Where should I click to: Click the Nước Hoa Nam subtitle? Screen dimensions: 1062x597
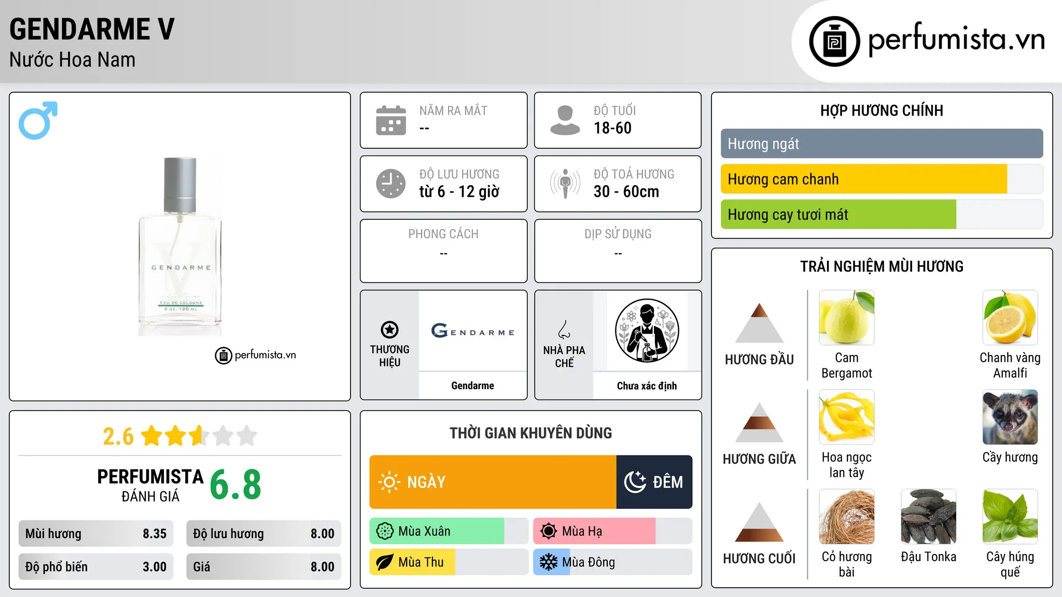pos(73,60)
